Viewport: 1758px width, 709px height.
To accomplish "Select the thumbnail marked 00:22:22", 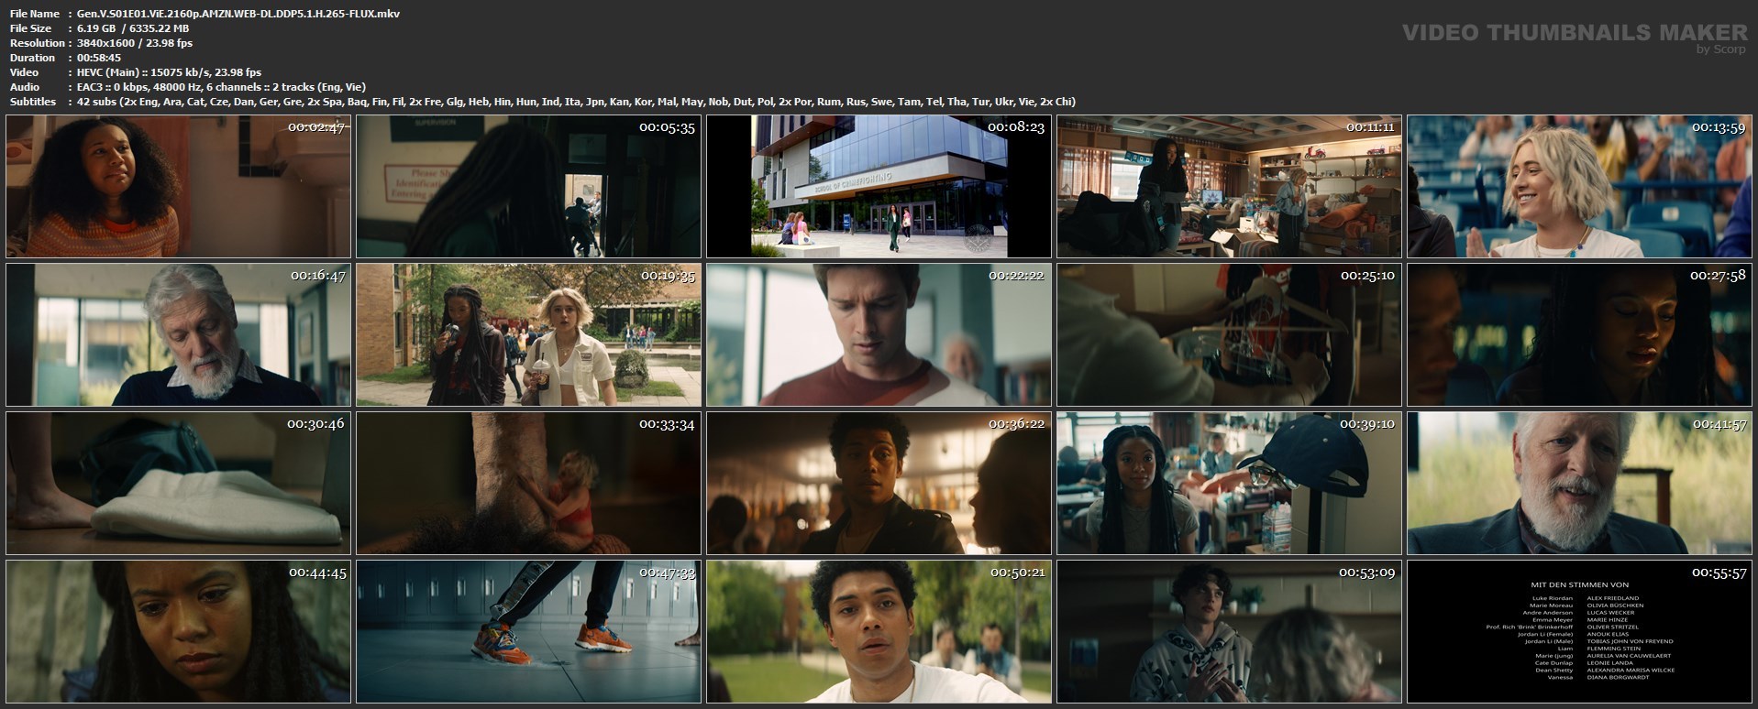I will pyautogui.click(x=879, y=335).
